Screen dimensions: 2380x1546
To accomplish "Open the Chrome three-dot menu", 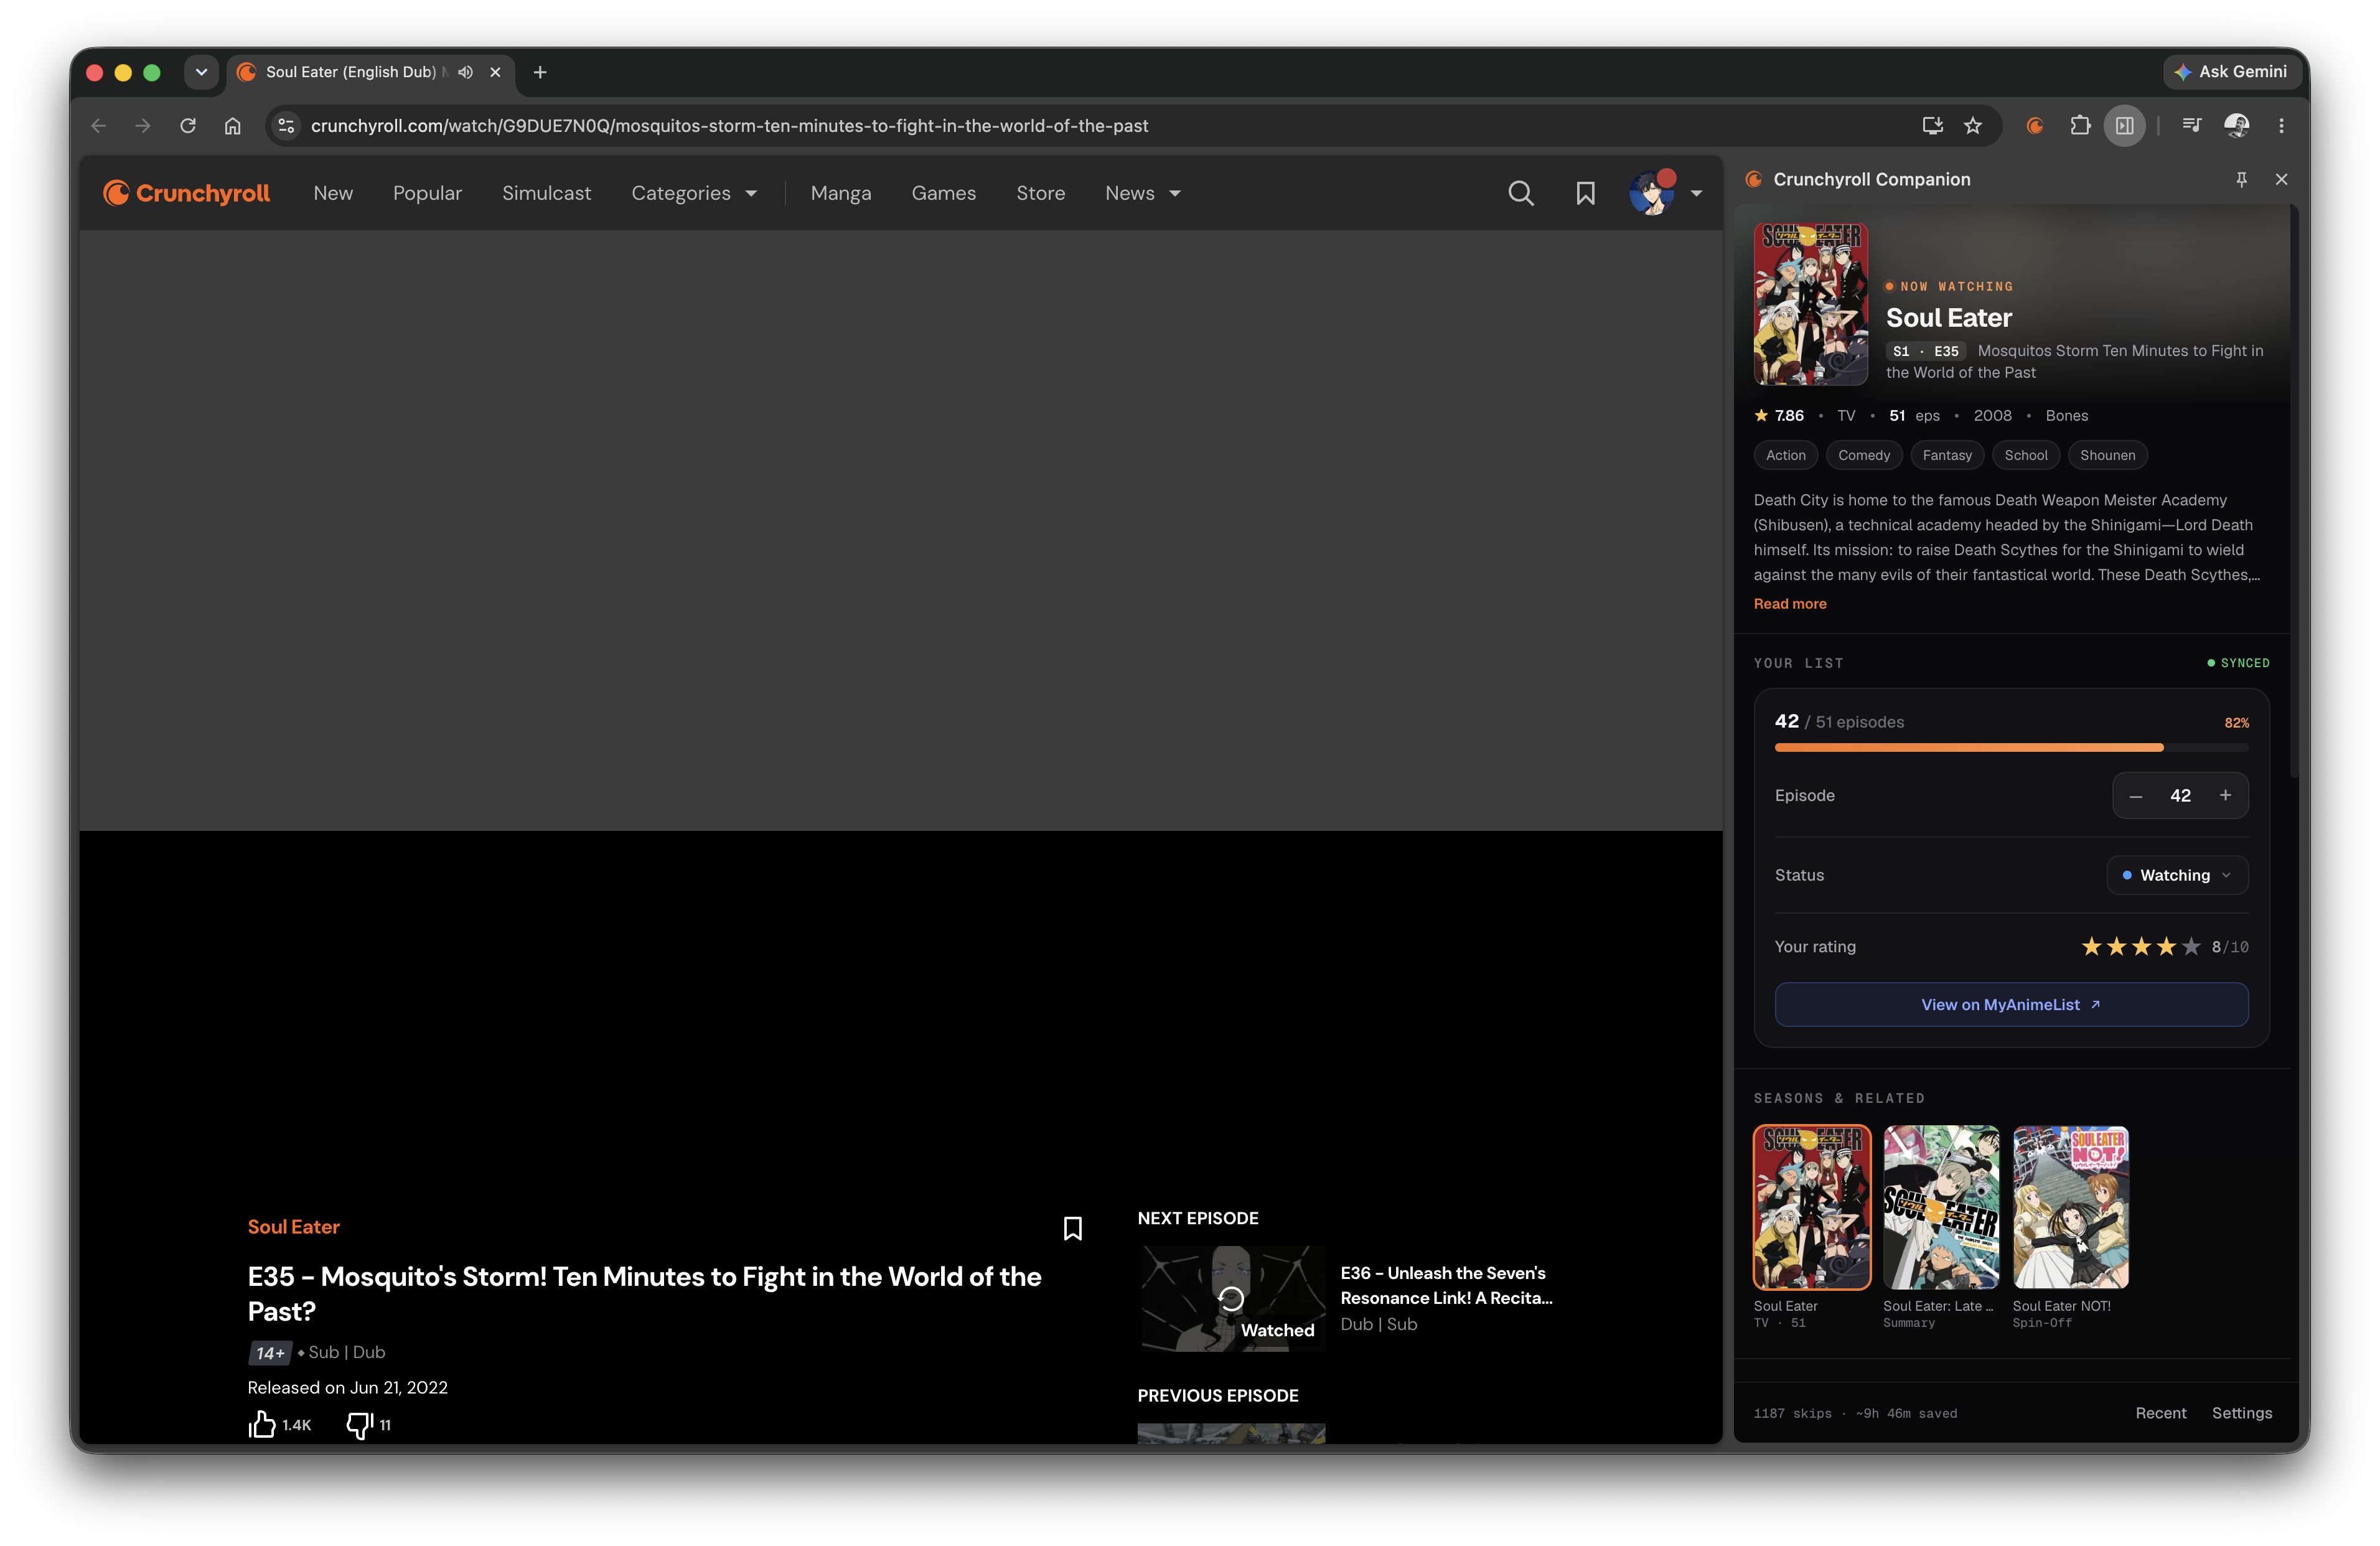I will [x=2281, y=126].
